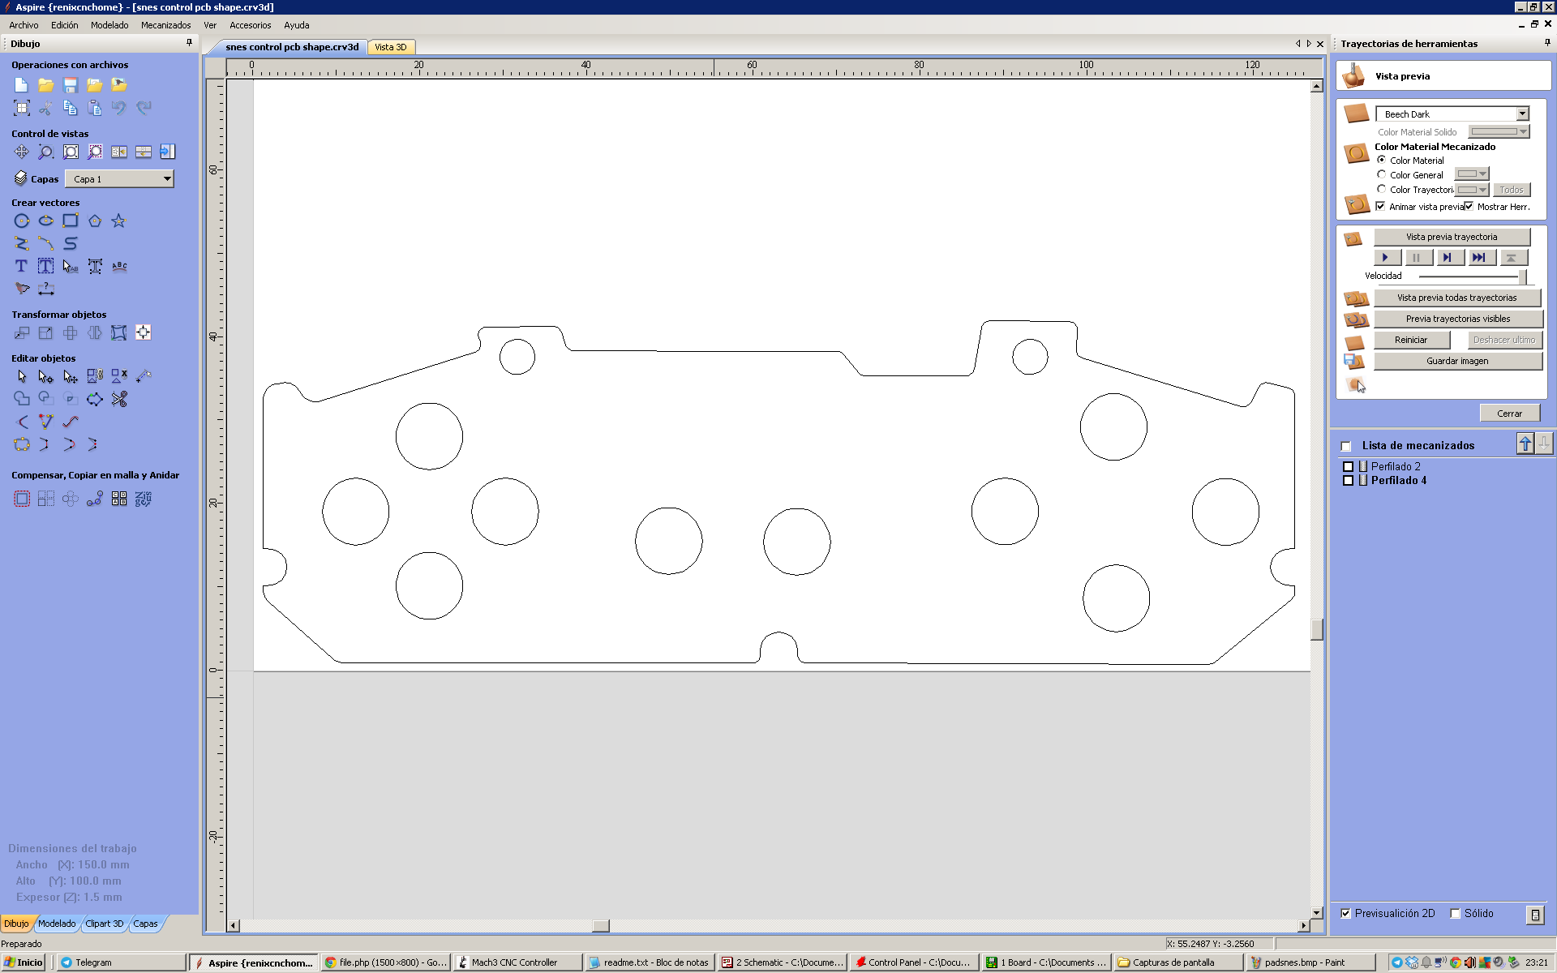Image resolution: width=1557 pixels, height=973 pixels.
Task: Select the Draw Star tool
Action: pyautogui.click(x=118, y=221)
